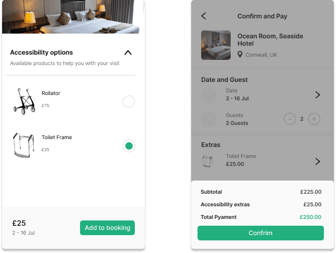Open the Ocean Room thumbnail image
The width and height of the screenshot is (336, 253).
point(215,45)
